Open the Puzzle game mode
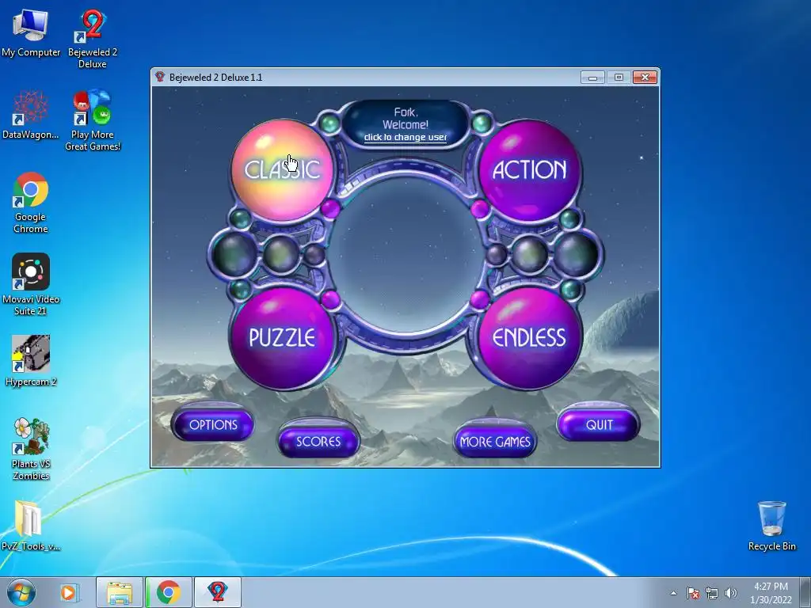Viewport: 811px width, 608px height. pyautogui.click(x=282, y=338)
